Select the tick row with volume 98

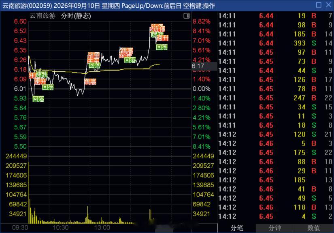(x=275, y=25)
